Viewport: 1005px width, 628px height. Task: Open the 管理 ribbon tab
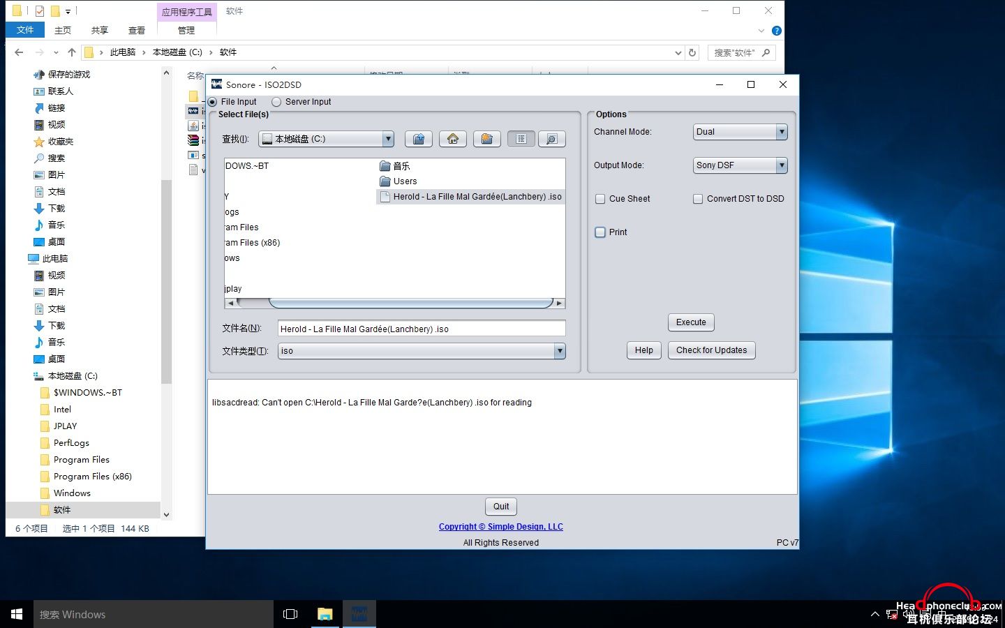click(186, 30)
